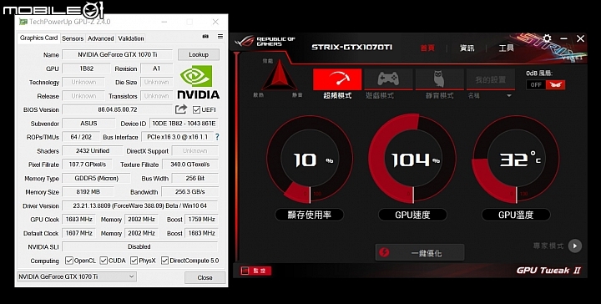Minimize the GPU Tweak II window
Viewport: 601px width, 304px height.
[x=563, y=38]
